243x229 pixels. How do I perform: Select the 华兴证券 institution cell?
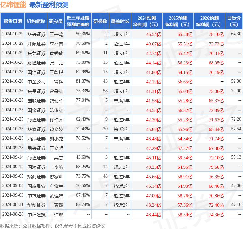(37, 34)
